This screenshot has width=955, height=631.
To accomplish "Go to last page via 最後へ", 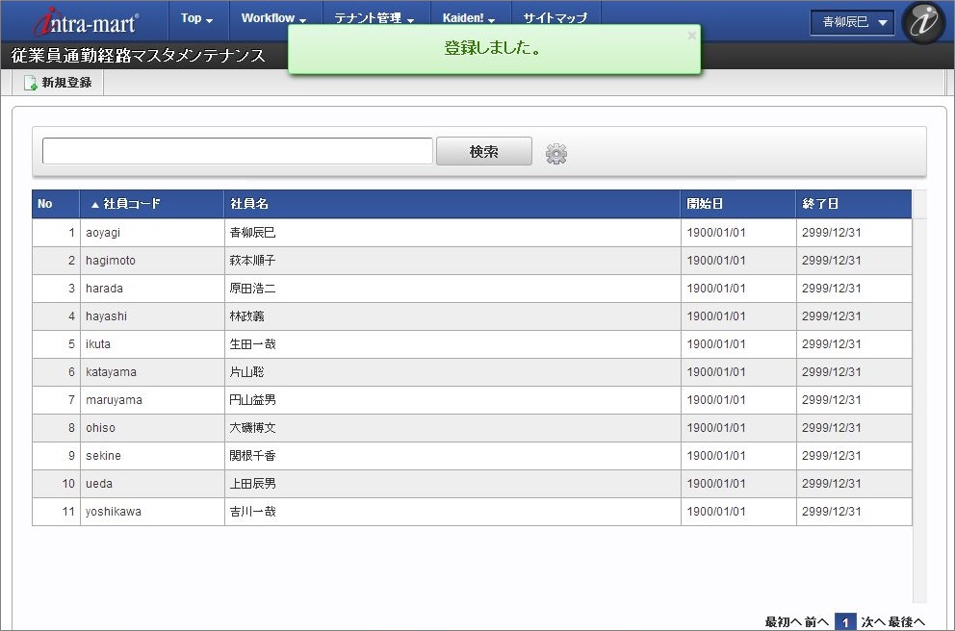I will (x=906, y=622).
